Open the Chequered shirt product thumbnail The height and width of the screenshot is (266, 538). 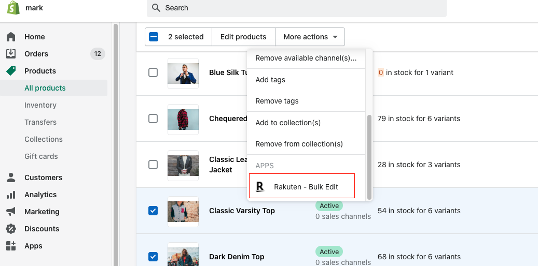click(183, 120)
